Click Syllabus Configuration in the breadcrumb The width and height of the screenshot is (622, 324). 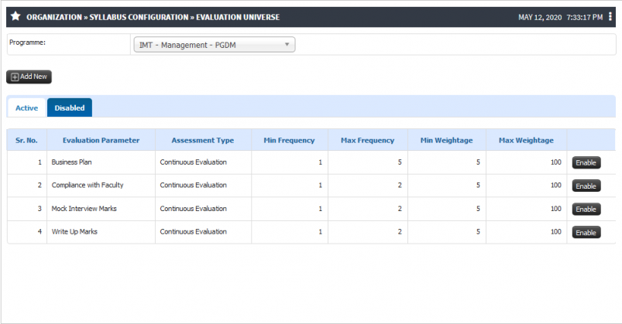pyautogui.click(x=139, y=17)
